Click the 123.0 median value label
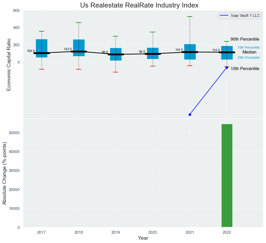 [68, 49]
